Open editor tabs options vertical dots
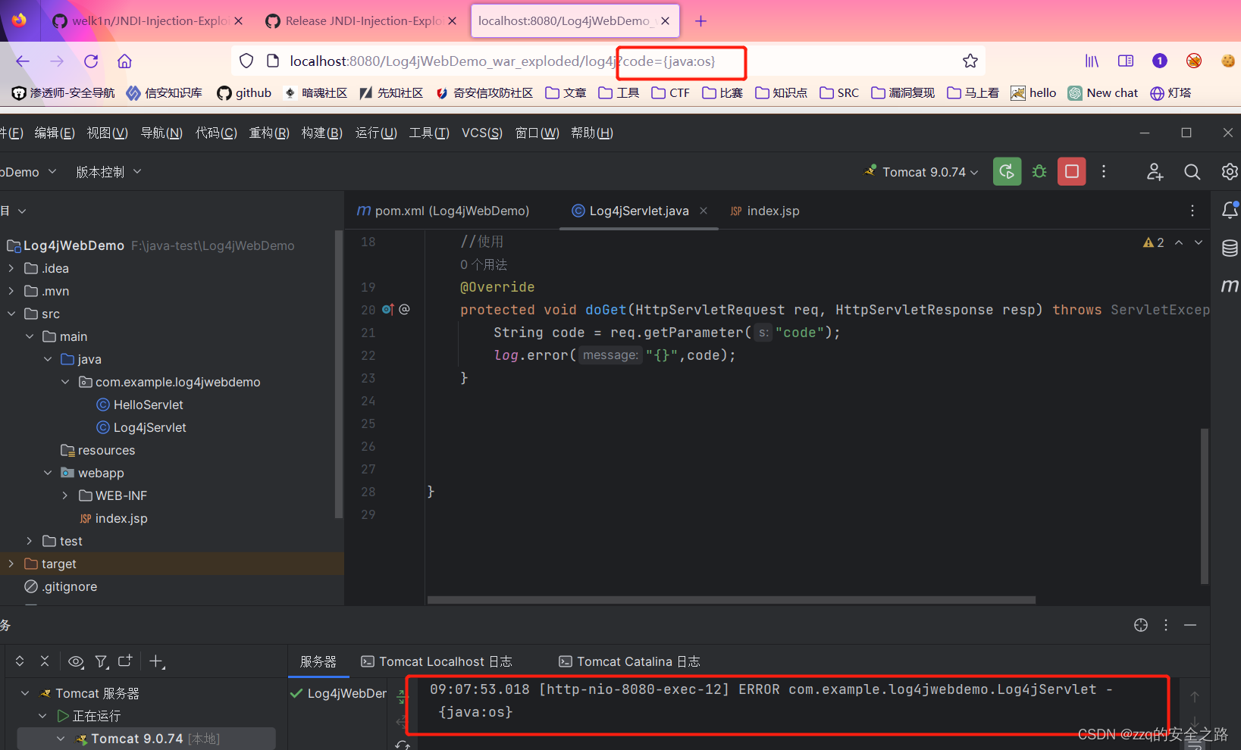 tap(1192, 211)
